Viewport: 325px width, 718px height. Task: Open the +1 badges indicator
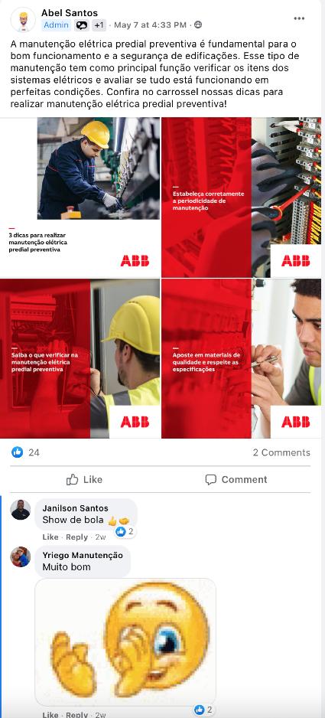[x=99, y=25]
